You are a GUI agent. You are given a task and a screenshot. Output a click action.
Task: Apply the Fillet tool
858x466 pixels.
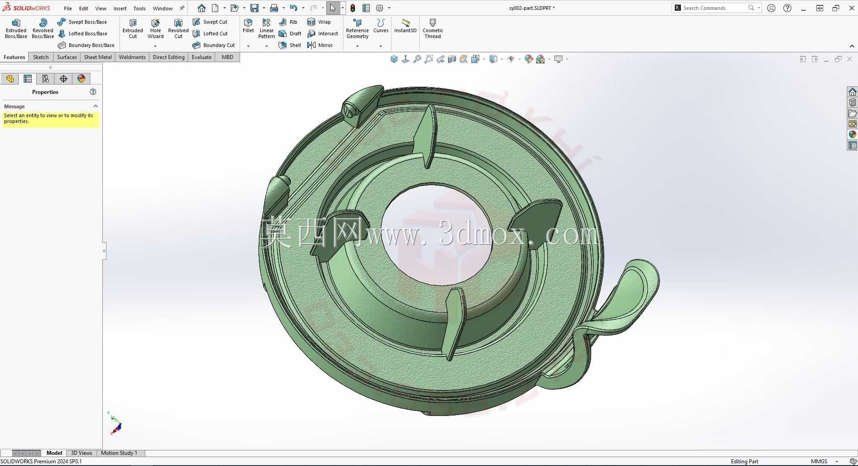pyautogui.click(x=248, y=26)
